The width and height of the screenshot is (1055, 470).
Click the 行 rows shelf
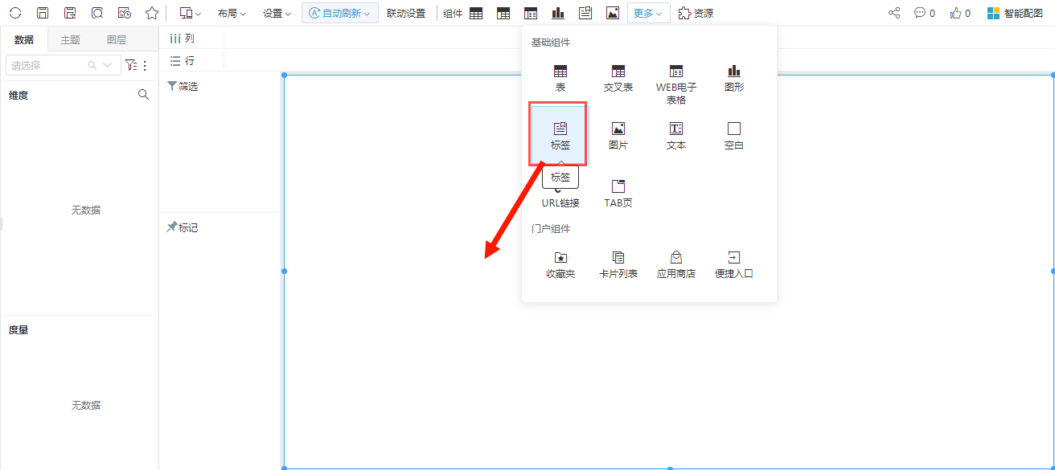click(x=183, y=61)
